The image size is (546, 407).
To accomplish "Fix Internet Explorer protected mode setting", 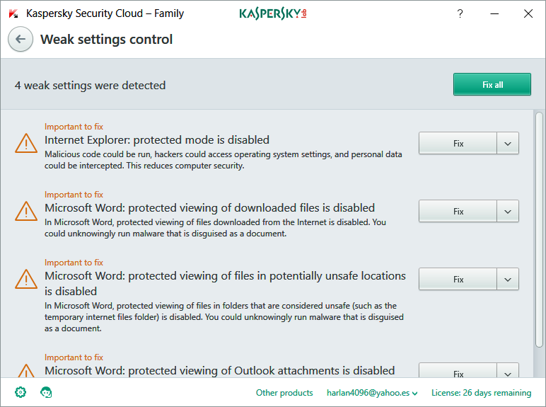I will click(458, 143).
